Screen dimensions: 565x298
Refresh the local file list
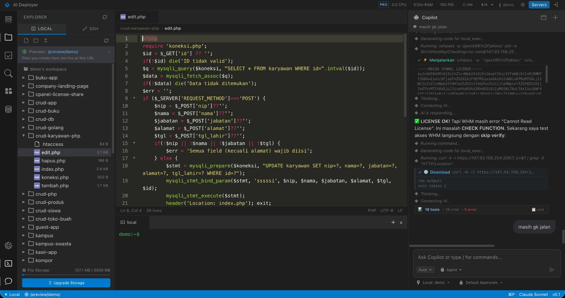[x=106, y=41]
